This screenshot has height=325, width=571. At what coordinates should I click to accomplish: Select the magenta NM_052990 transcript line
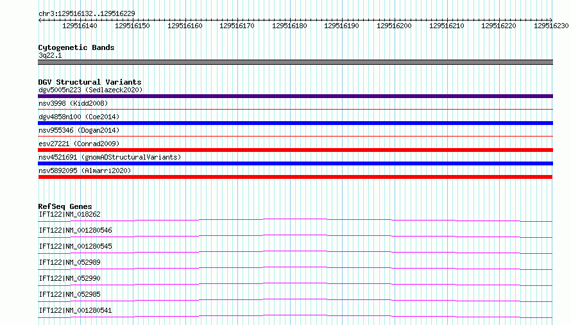pyautogui.click(x=295, y=284)
